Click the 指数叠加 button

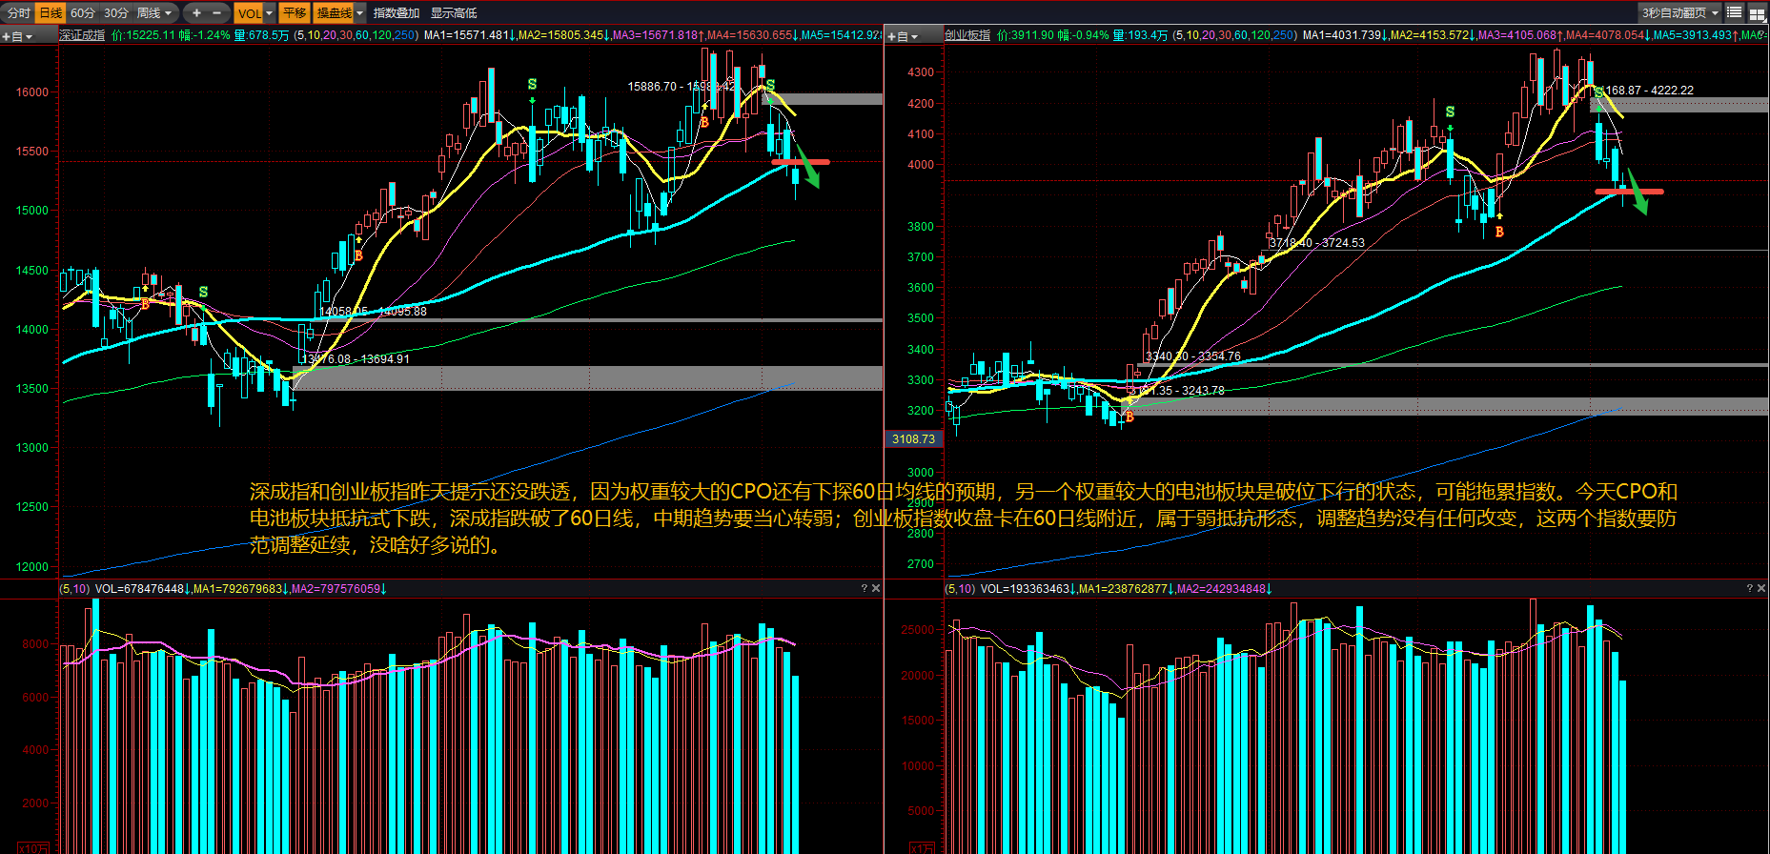pos(397,12)
